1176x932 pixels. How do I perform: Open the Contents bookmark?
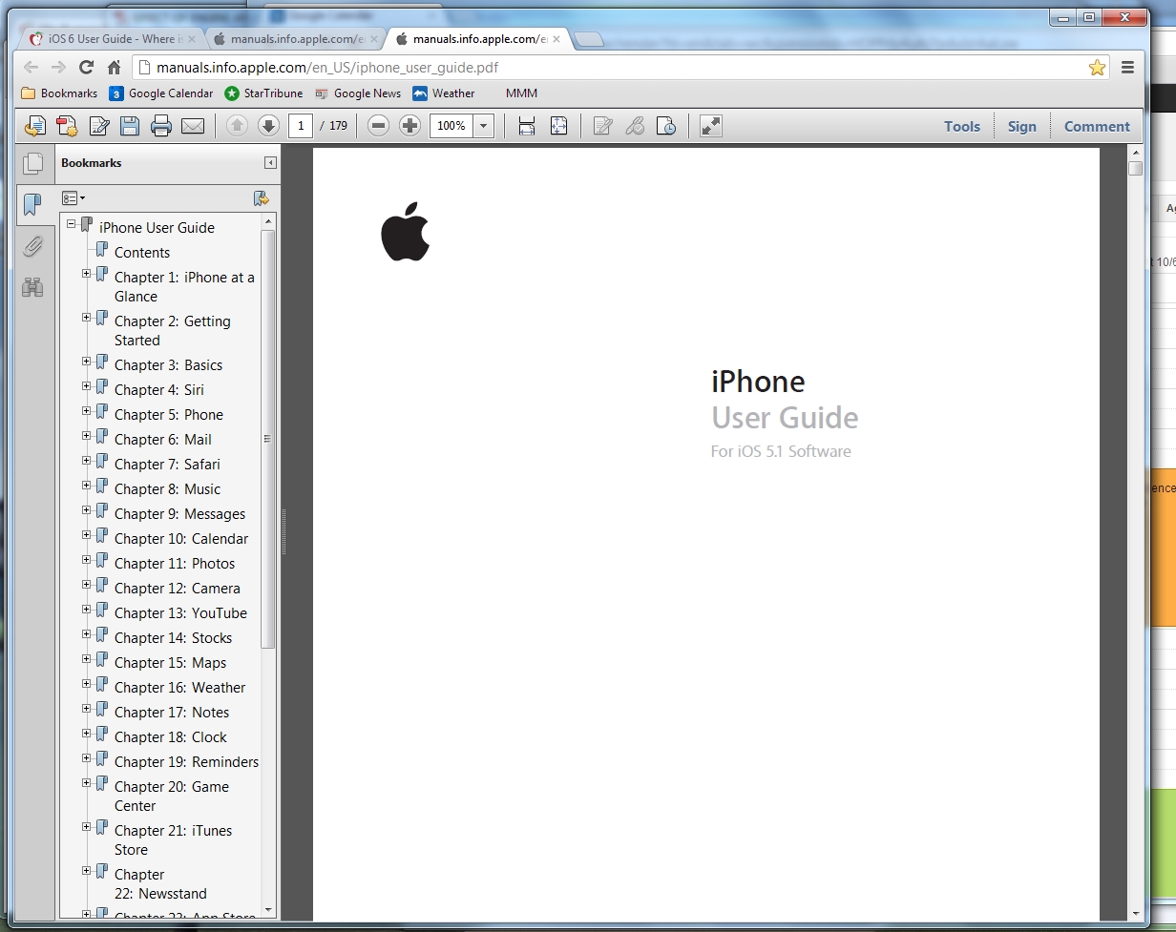[x=142, y=253]
